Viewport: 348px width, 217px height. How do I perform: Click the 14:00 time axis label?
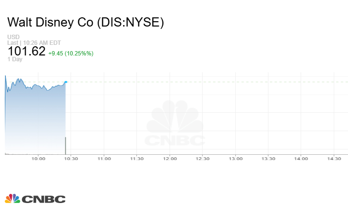click(301, 159)
